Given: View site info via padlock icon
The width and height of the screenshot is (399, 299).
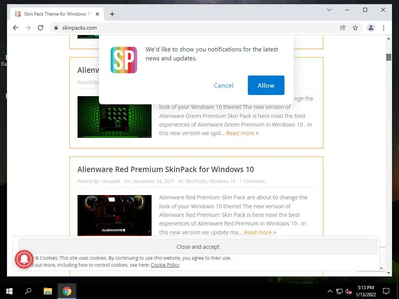Looking at the screenshot, I should 56,28.
